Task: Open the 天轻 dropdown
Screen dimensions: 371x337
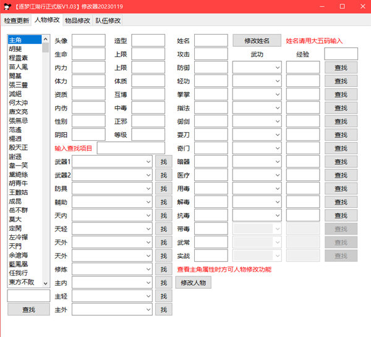Action: click(x=112, y=229)
